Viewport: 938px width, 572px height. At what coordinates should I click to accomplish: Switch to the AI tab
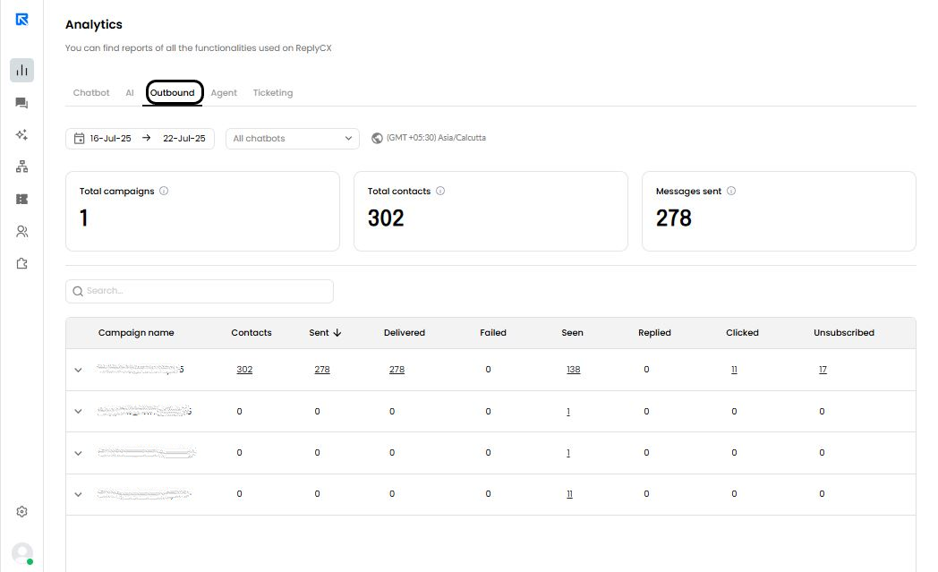pos(130,93)
